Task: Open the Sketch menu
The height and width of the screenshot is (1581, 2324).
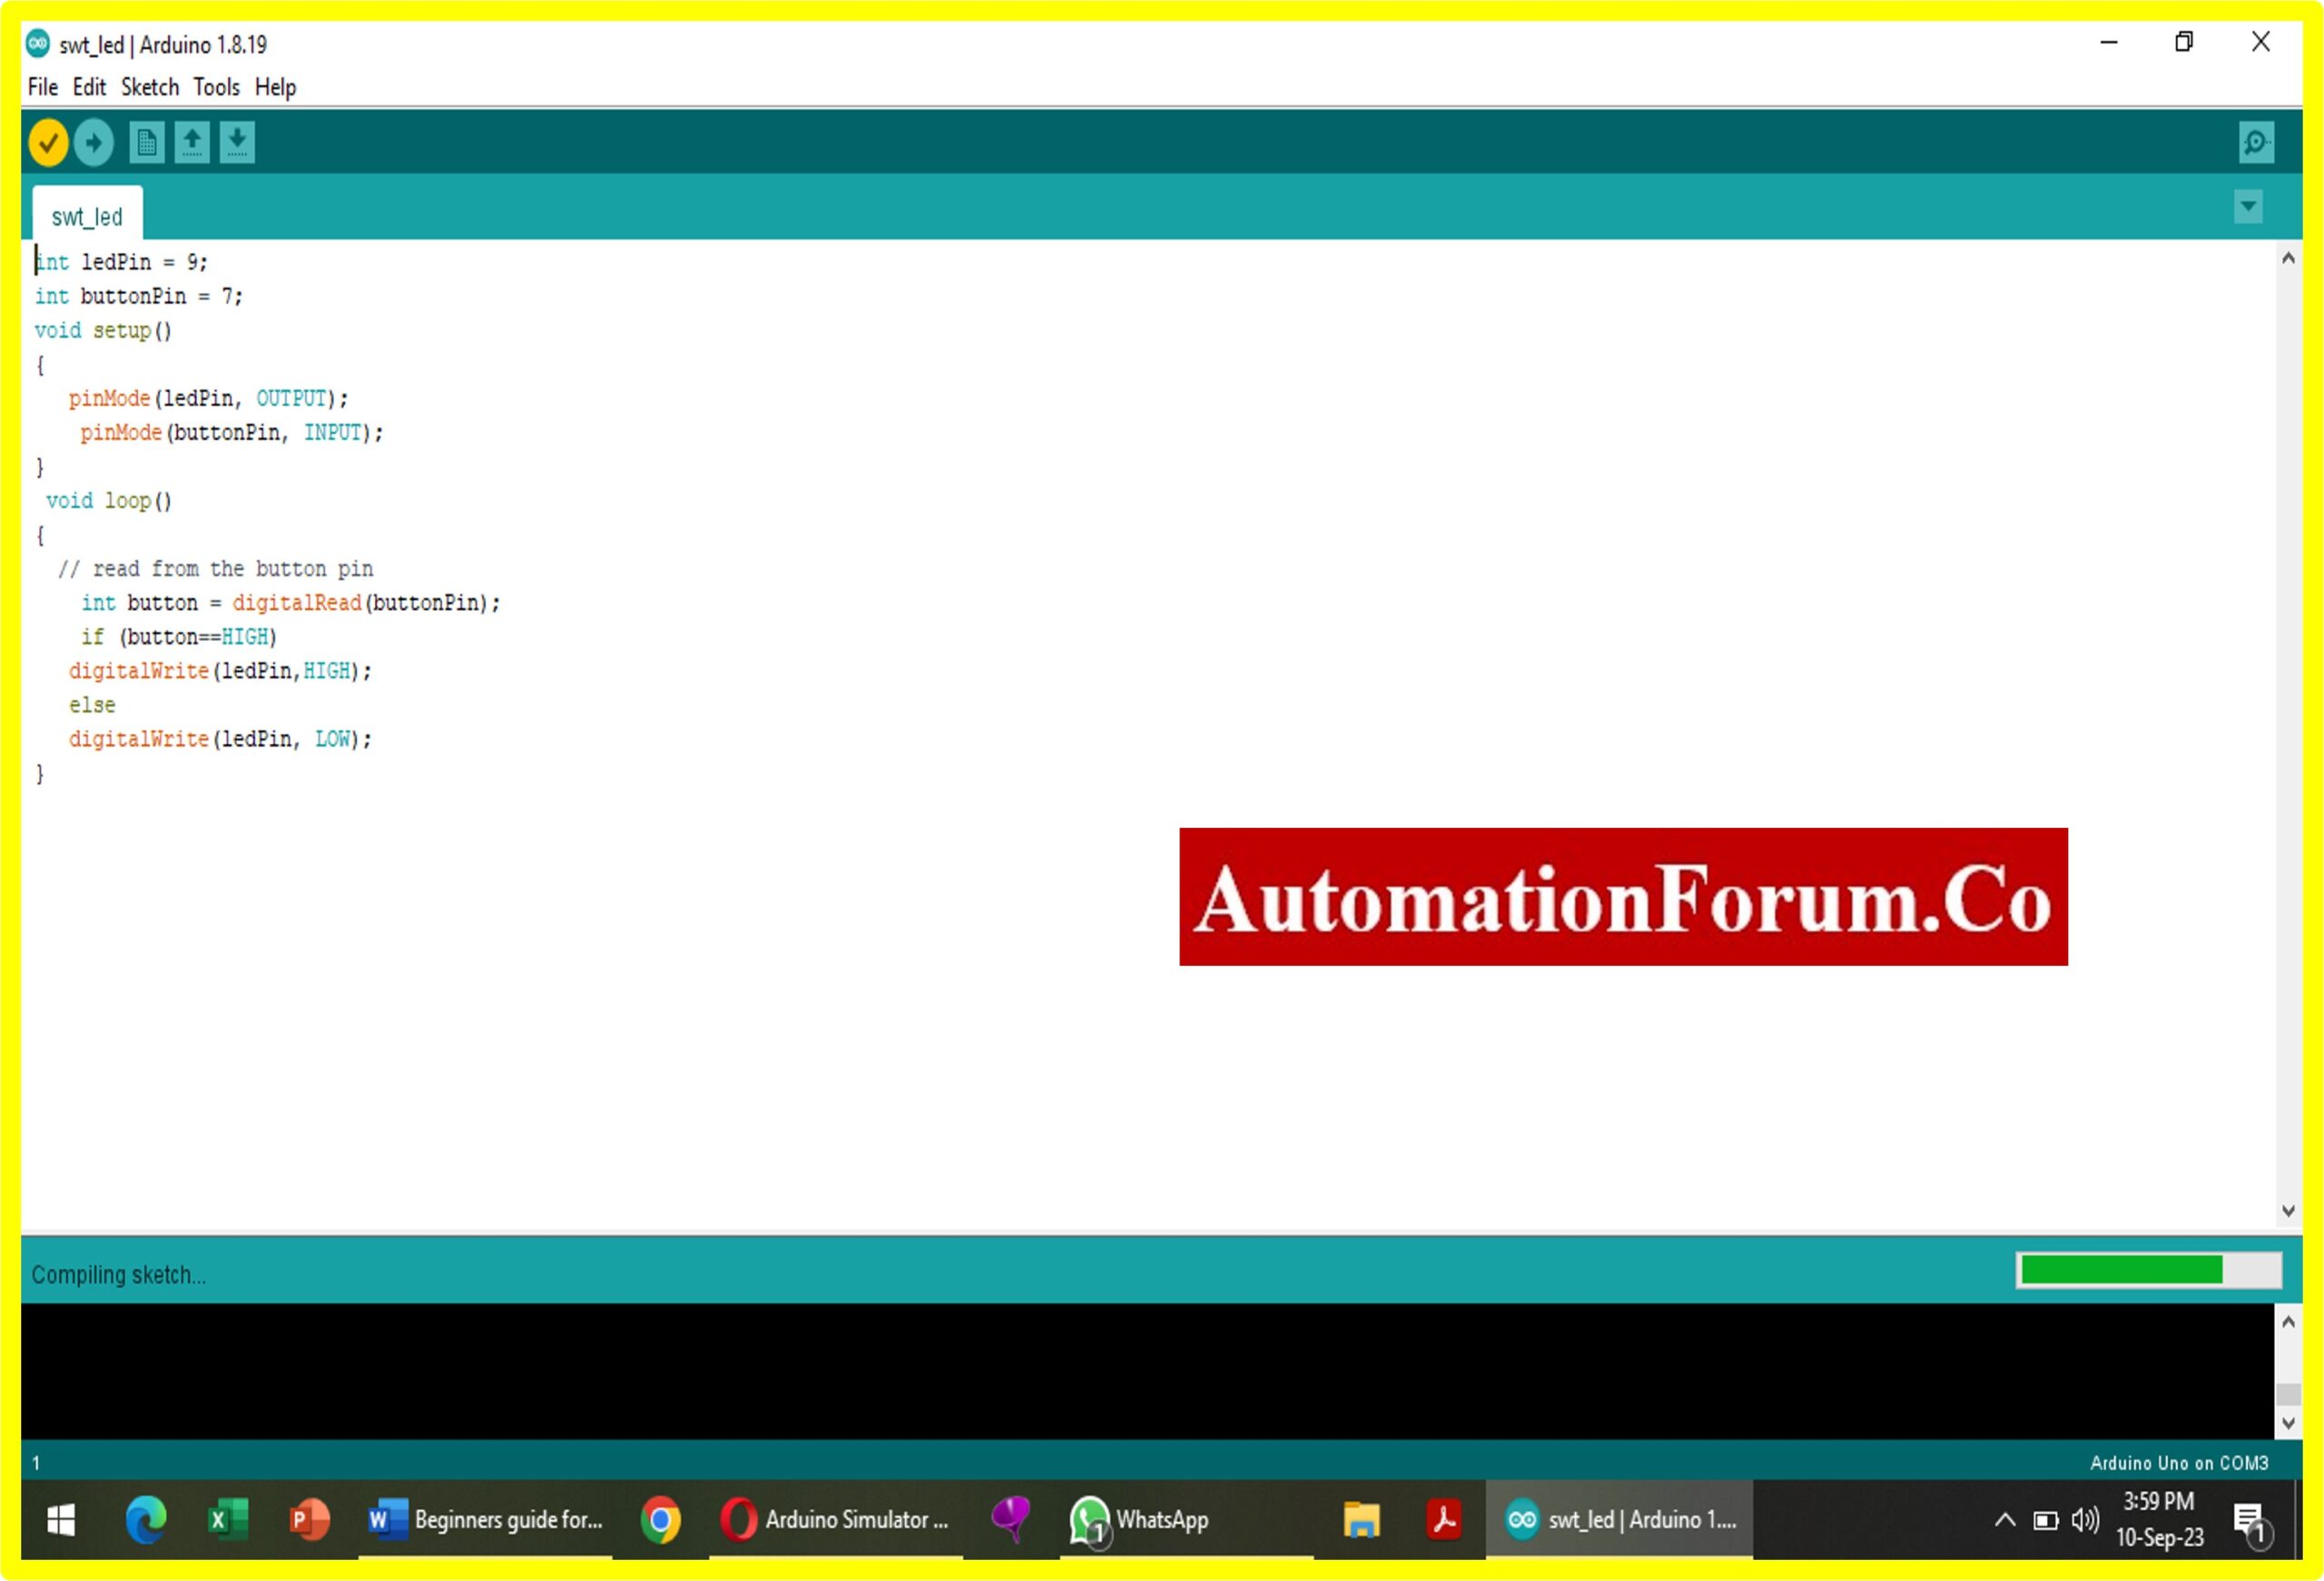Action: click(150, 87)
